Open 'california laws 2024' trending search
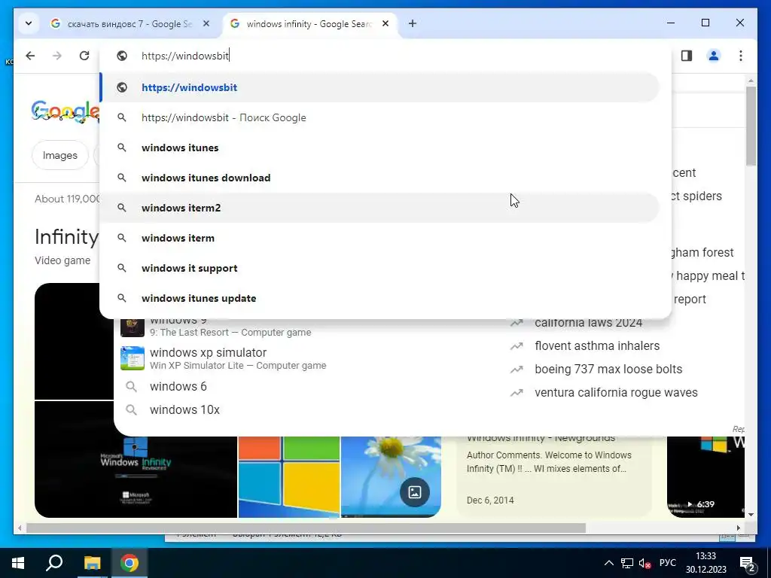The height and width of the screenshot is (578, 771). [588, 322]
